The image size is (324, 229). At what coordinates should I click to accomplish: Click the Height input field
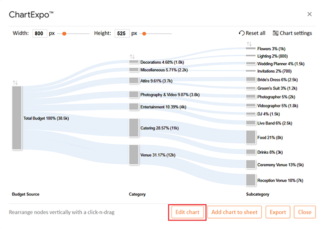click(x=122, y=34)
